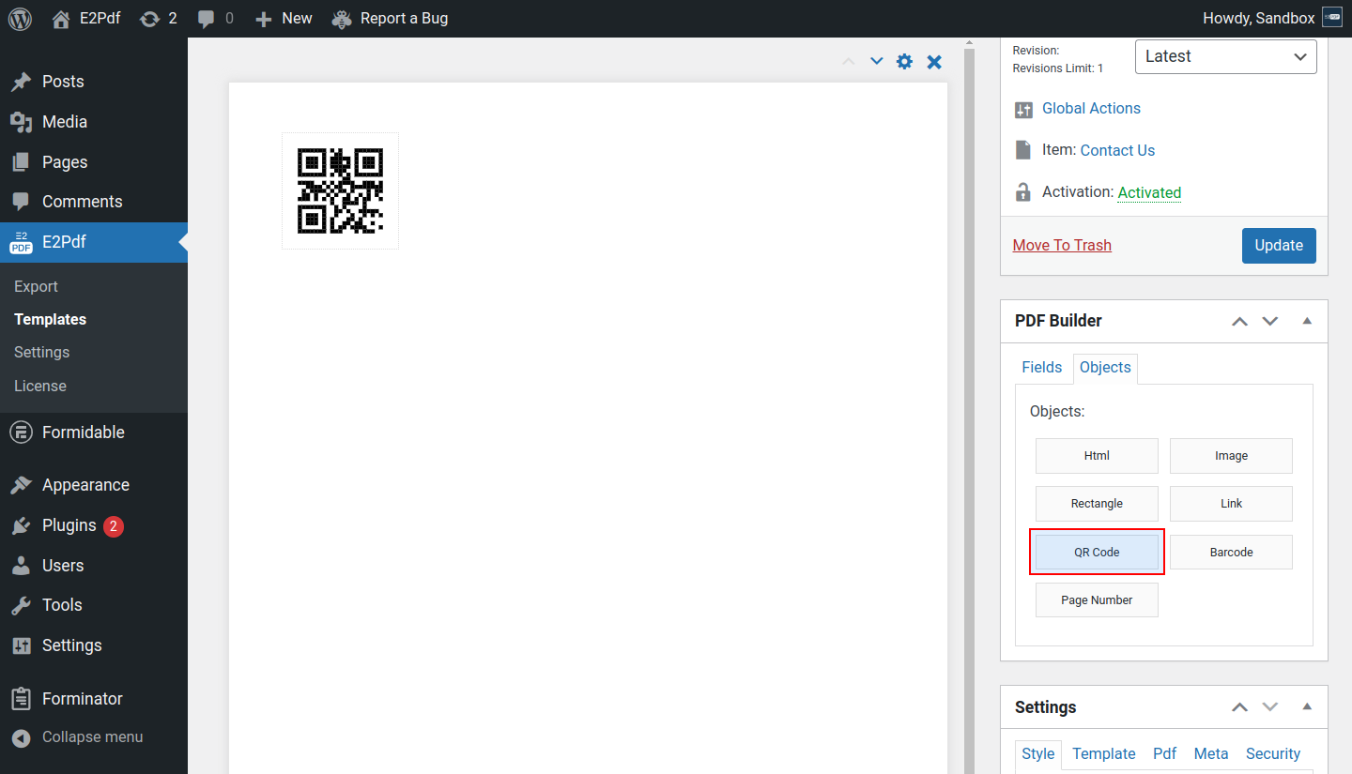1352x774 pixels.
Task: Click the WordPress logo icon
Action: tap(20, 19)
